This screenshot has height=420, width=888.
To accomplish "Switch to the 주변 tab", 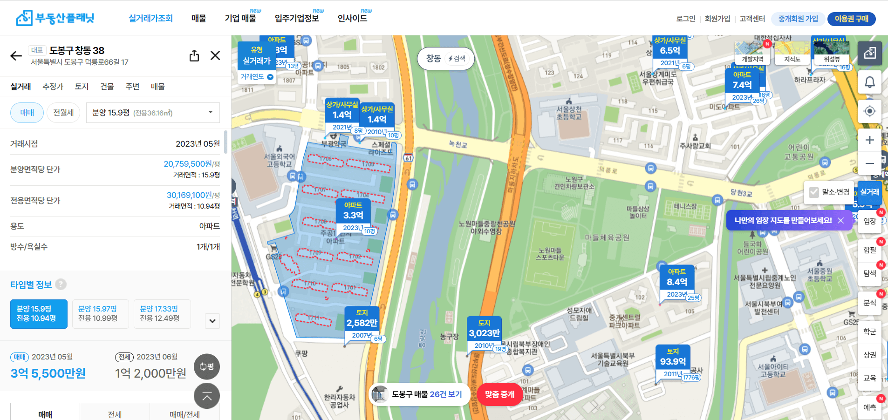I will 132,87.
